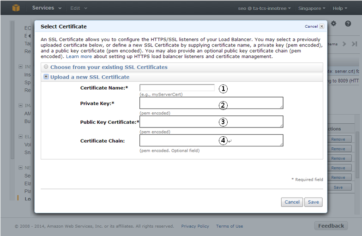Collapse the ELASTIC BLOCK STORE sidebar section
Screen dimensions: 362x236
pyautogui.click(x=20, y=137)
